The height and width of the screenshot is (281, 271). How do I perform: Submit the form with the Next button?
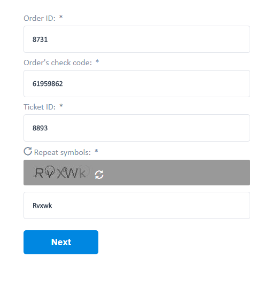(x=61, y=242)
